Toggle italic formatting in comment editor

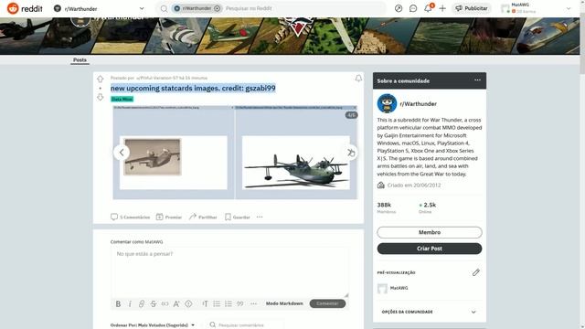[130, 304]
